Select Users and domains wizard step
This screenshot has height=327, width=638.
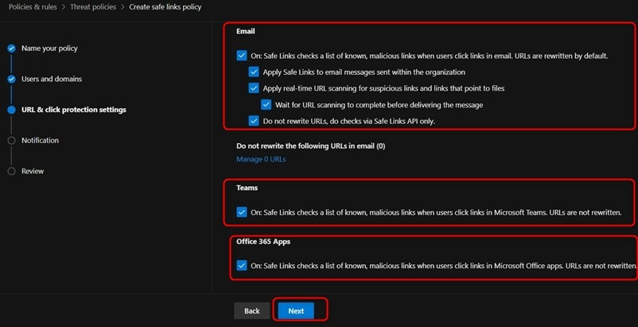coord(52,79)
